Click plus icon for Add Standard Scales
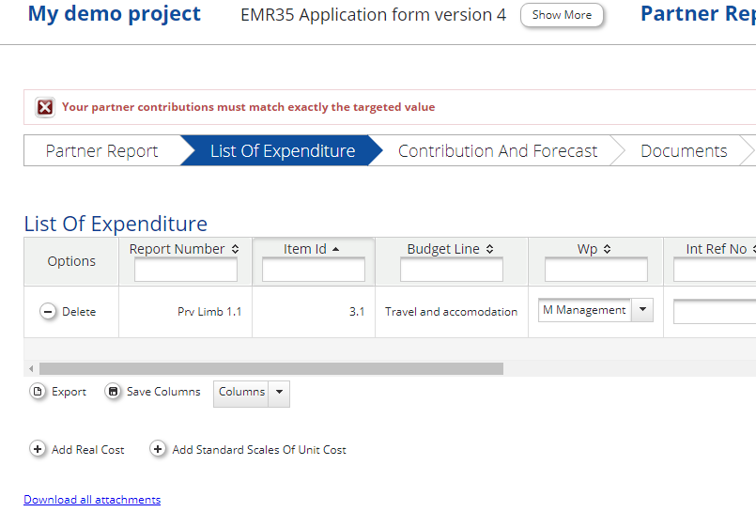This screenshot has width=756, height=512. pyautogui.click(x=159, y=450)
